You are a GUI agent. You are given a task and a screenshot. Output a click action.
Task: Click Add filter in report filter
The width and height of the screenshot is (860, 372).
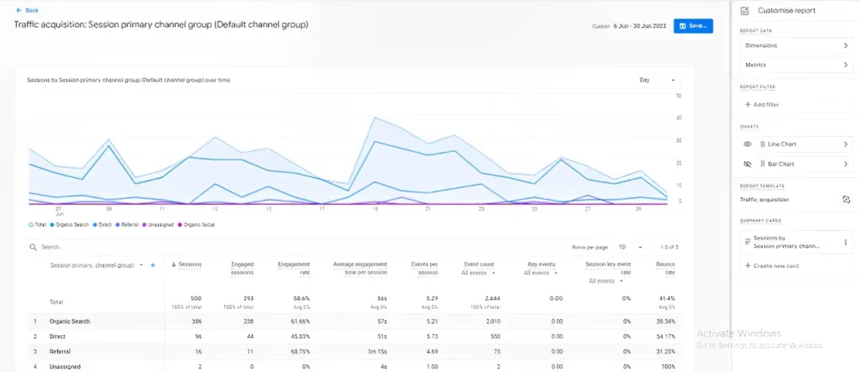(x=762, y=104)
